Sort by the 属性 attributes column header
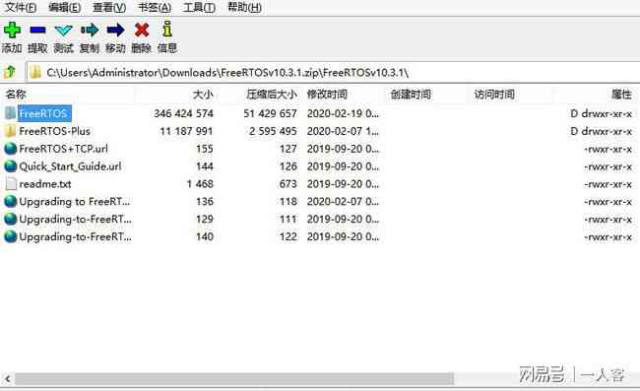Viewport: 640px width, 391px height. point(621,95)
